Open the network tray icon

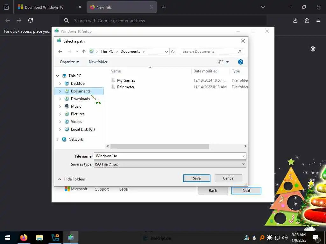277,238
